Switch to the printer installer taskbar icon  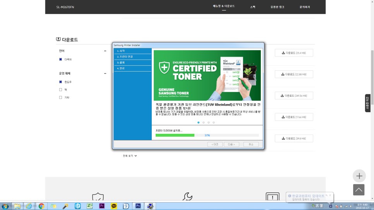coord(150,206)
